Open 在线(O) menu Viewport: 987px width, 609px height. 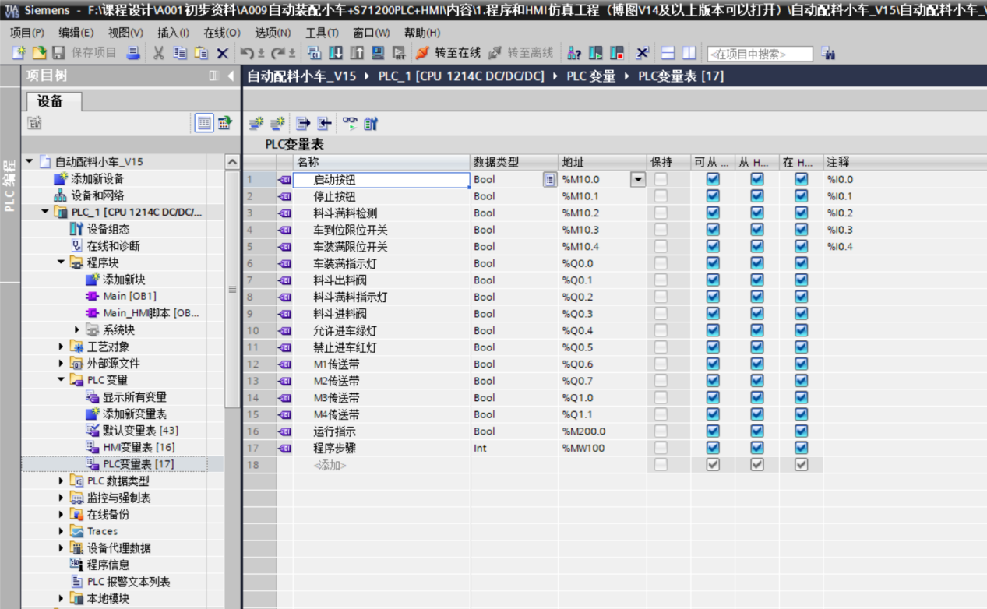[x=222, y=33]
